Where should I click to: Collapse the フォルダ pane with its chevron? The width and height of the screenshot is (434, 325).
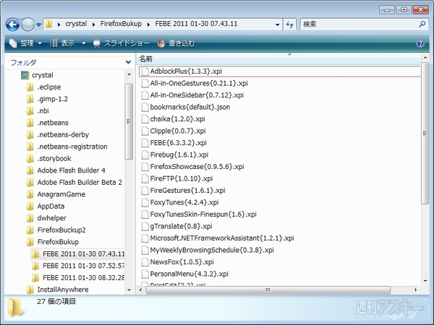tap(128, 62)
